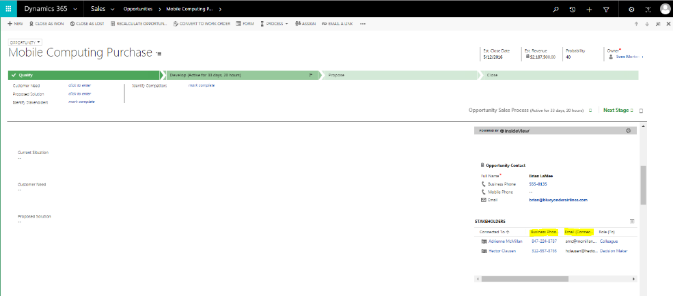The width and height of the screenshot is (673, 296).
Task: Expand the Opportunities breadcrumb chevron
Action: click(x=160, y=9)
